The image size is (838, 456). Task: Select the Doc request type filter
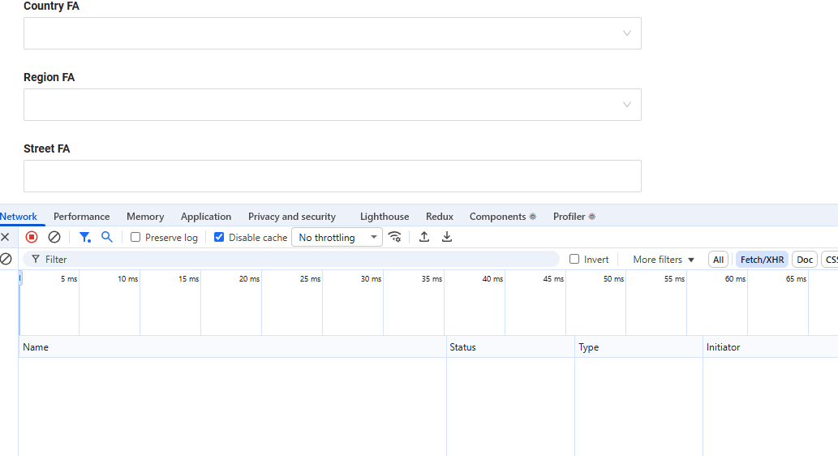[804, 260]
